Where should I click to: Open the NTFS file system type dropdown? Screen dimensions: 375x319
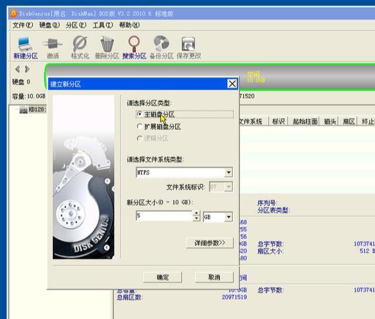(229, 172)
